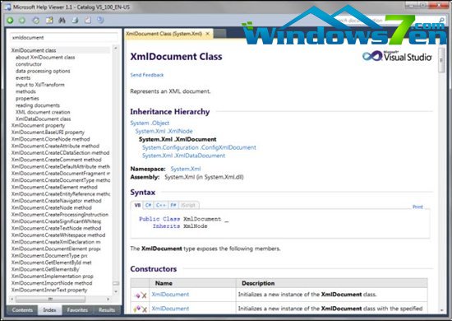Click the Visual Studio logo
The height and width of the screenshot is (321, 452).
tap(397, 56)
